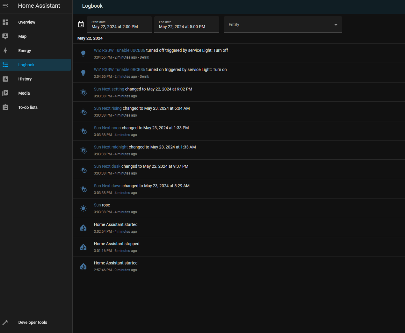Click the calendar date range icon

tap(81, 25)
